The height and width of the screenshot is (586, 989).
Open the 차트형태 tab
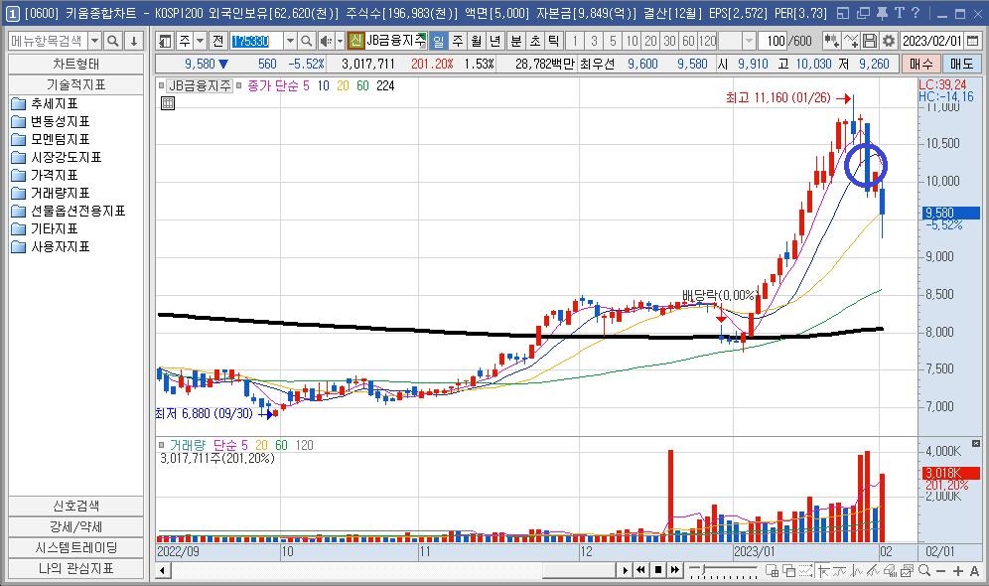click(75, 64)
